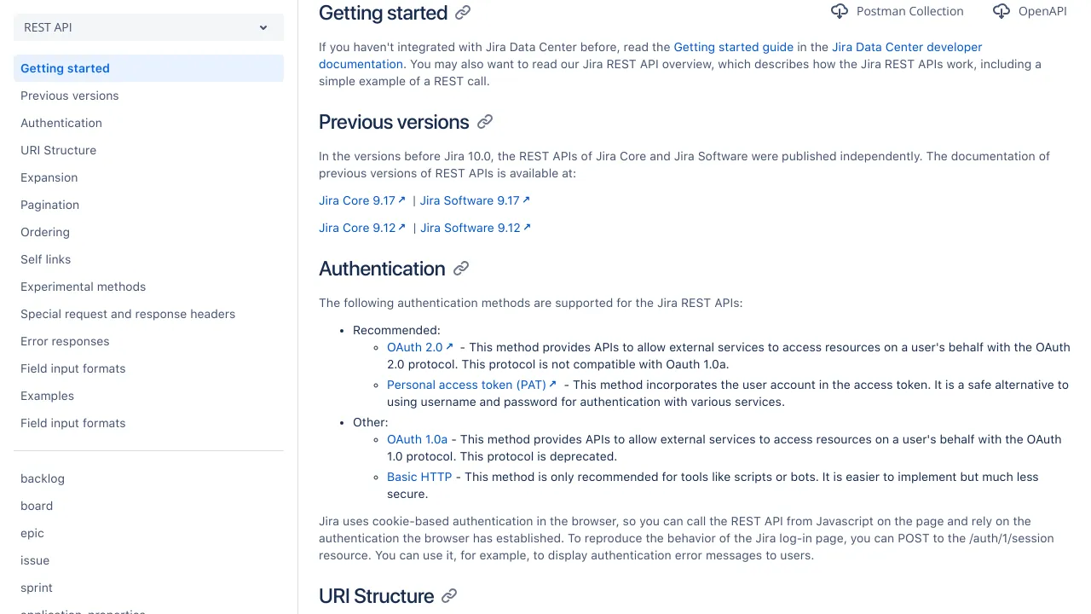Copy anchor link beside Previous versions heading

(485, 122)
